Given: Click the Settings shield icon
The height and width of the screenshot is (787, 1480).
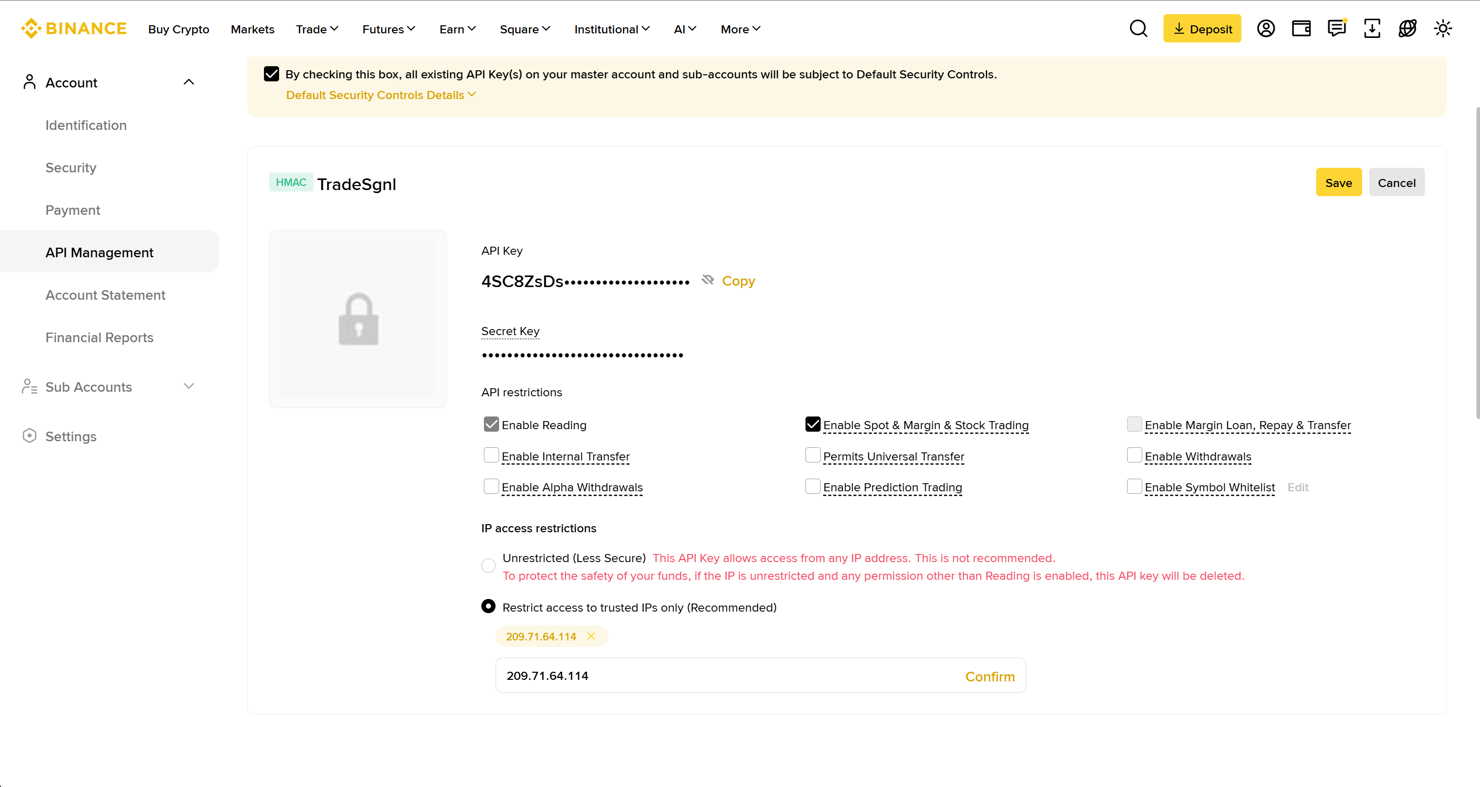Looking at the screenshot, I should pos(29,435).
